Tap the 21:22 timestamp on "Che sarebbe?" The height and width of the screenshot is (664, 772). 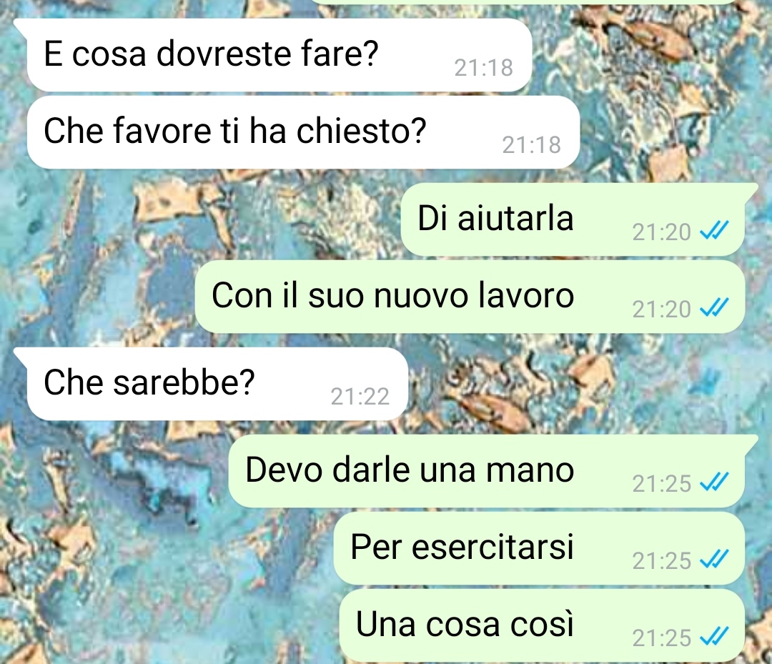coord(360,397)
